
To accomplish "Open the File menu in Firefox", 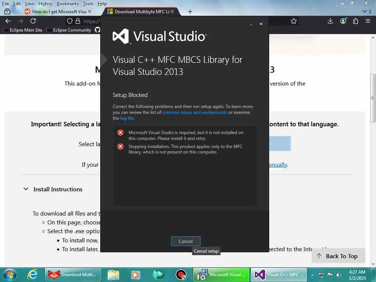I will (5, 4).
